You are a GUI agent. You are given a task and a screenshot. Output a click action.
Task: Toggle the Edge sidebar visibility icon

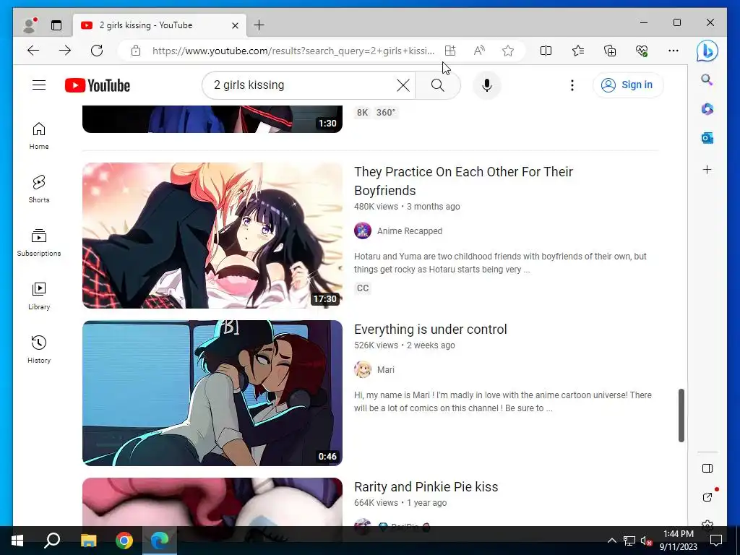pos(707,468)
